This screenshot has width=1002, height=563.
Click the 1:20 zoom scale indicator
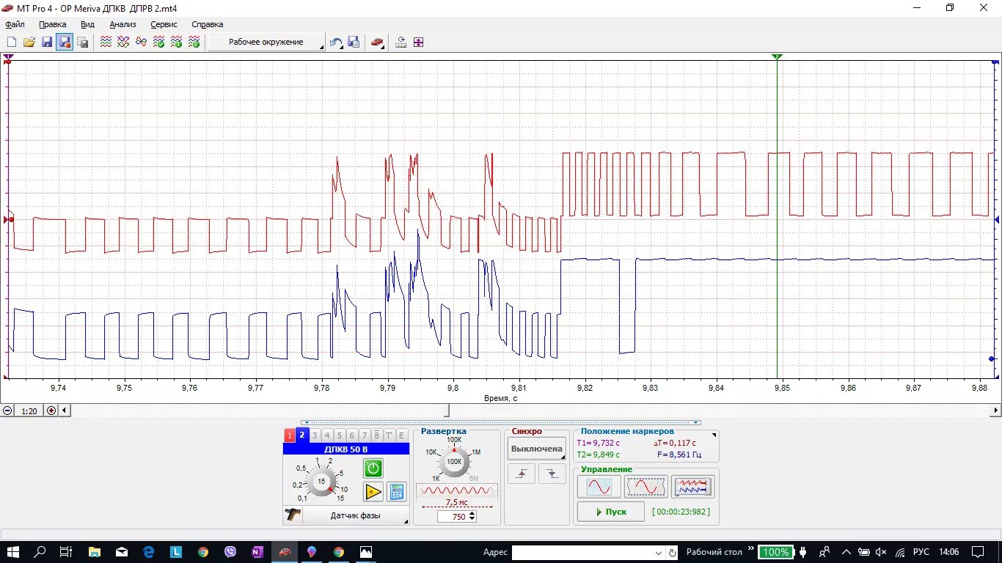[29, 411]
